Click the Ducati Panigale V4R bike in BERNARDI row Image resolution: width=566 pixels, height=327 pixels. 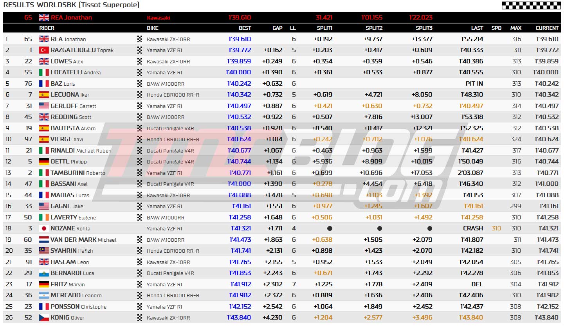click(x=170, y=273)
